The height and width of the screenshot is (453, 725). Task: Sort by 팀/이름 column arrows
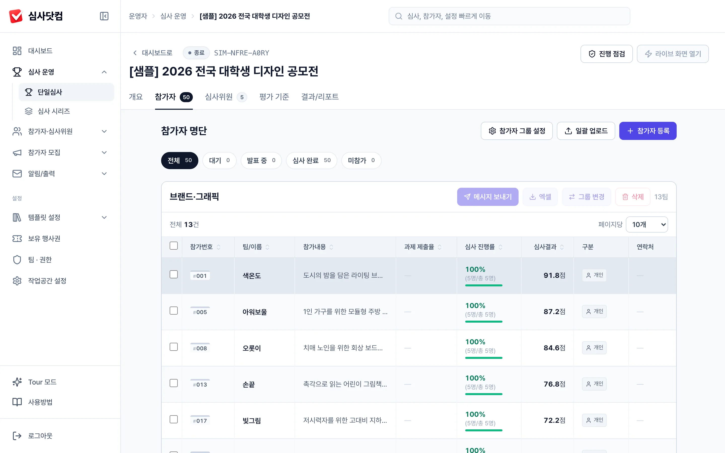coord(267,247)
